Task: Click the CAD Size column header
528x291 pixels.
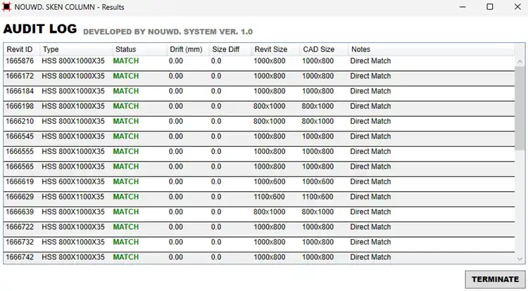Action: [x=324, y=49]
